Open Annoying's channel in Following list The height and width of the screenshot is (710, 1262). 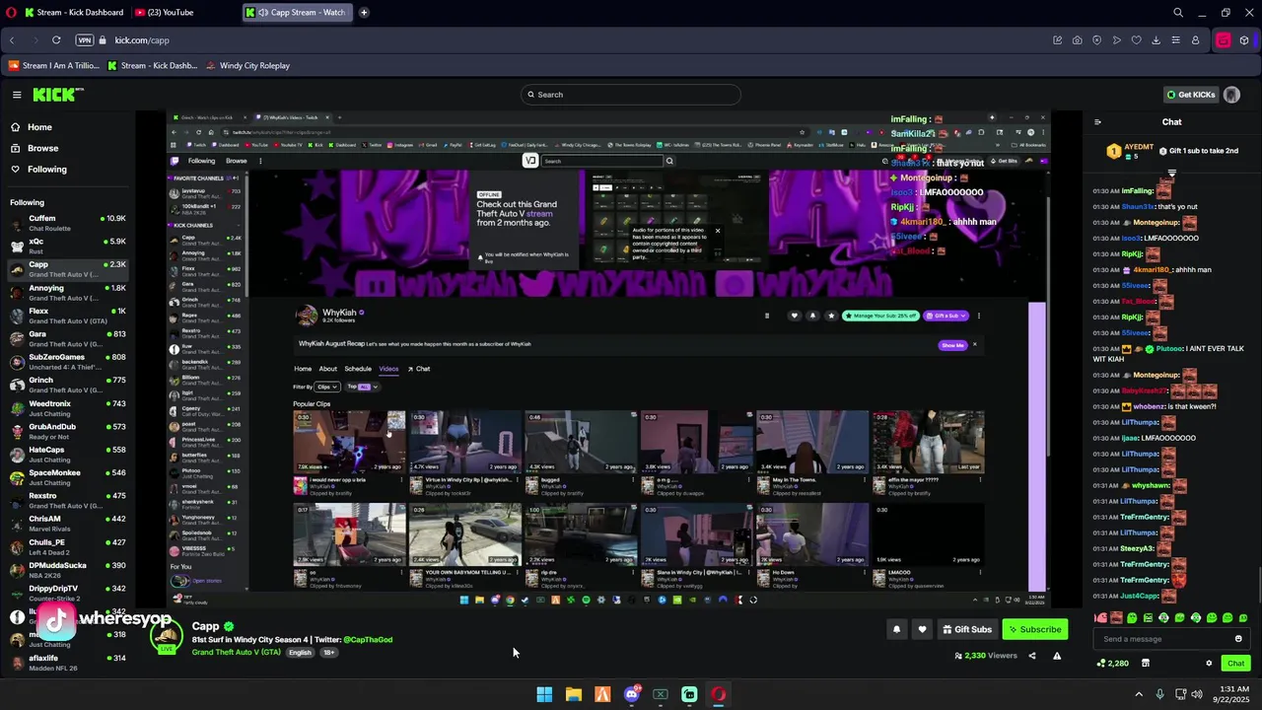click(67, 292)
